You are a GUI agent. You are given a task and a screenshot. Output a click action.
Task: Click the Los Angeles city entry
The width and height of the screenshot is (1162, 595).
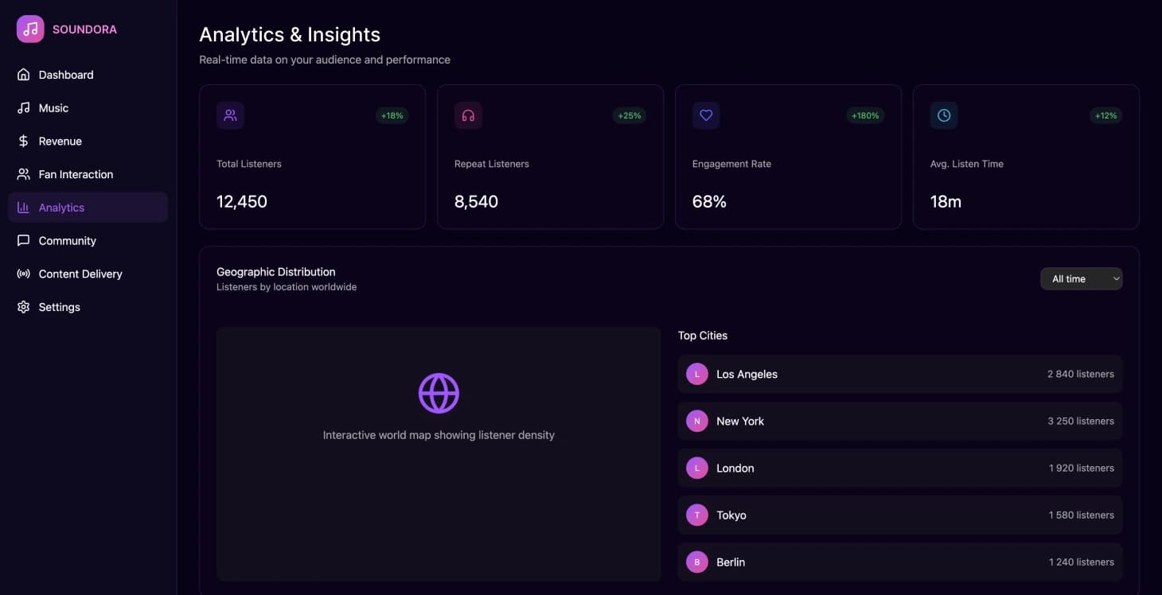click(899, 373)
